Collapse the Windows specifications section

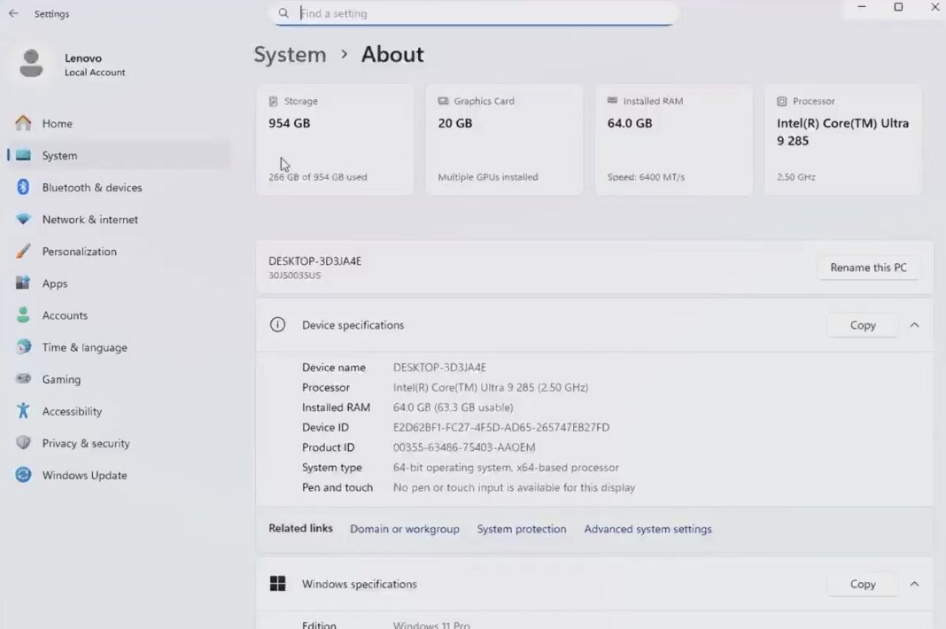click(915, 584)
